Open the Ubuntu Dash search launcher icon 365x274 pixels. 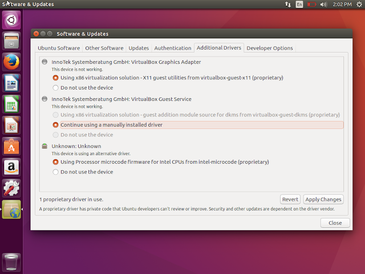11,20
